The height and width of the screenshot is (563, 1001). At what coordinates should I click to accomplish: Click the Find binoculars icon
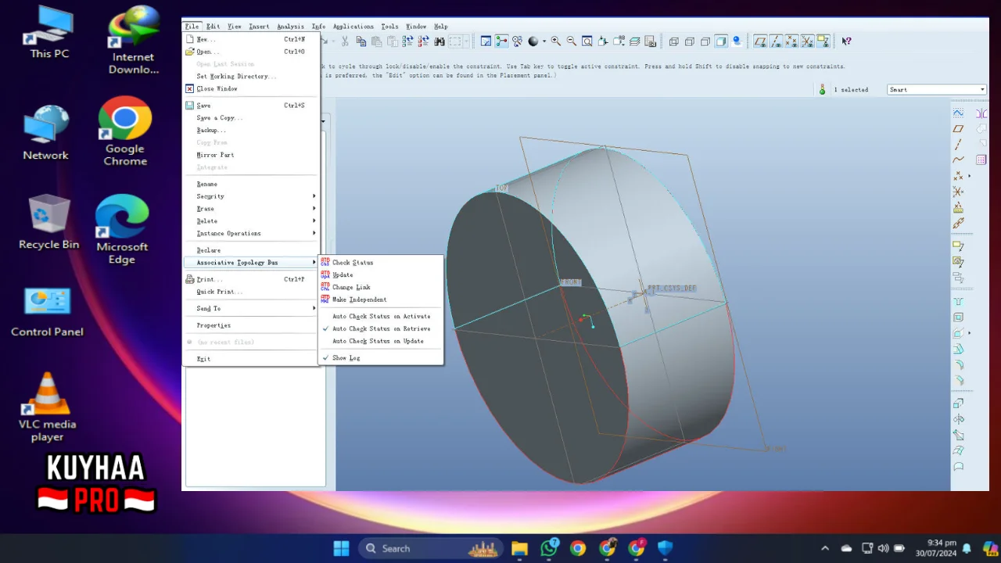440,41
